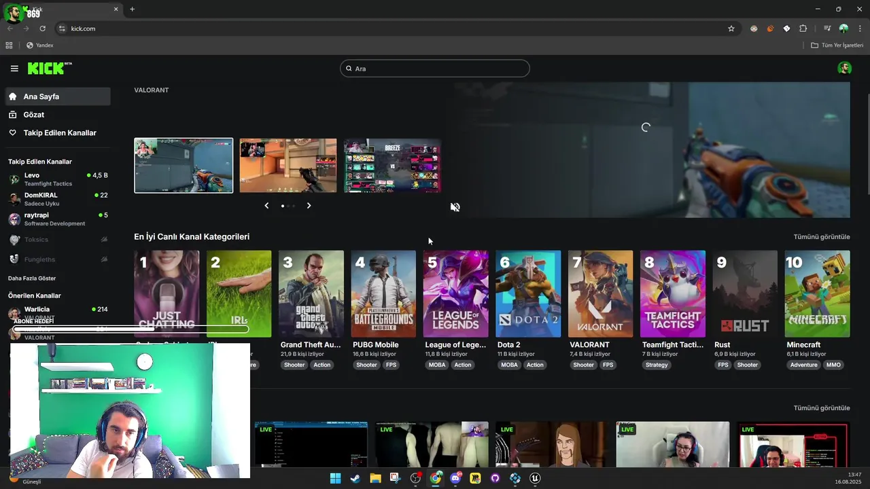This screenshot has height=489, width=870.
Task: Open the VALORANT category card
Action: pyautogui.click(x=601, y=294)
